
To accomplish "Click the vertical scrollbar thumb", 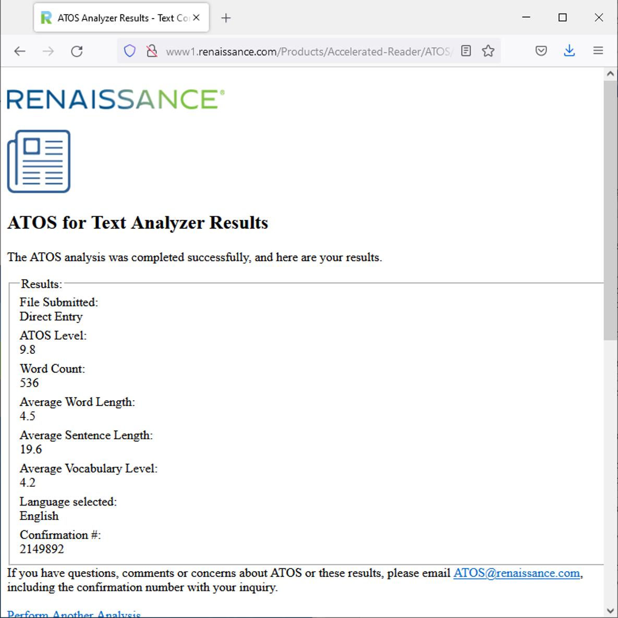I will click(610, 210).
